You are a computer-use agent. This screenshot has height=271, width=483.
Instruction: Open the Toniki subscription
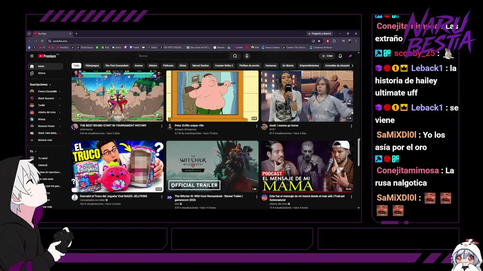click(x=46, y=105)
